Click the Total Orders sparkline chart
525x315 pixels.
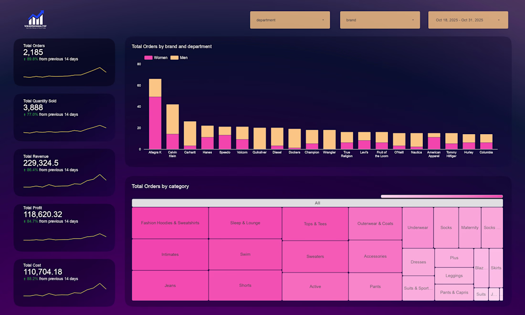pos(64,73)
